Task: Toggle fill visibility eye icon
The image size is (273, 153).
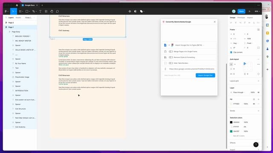Action: point(254,104)
